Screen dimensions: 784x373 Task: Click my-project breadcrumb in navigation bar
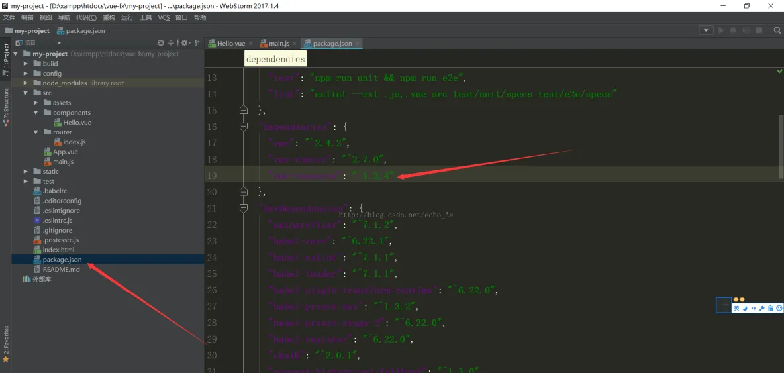(28, 30)
